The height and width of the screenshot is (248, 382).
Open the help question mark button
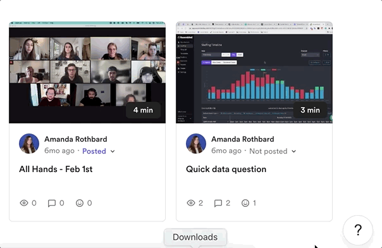point(358,230)
